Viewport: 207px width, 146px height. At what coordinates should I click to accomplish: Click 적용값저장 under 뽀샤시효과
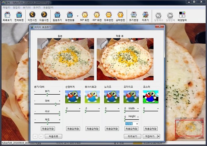click(x=92, y=129)
